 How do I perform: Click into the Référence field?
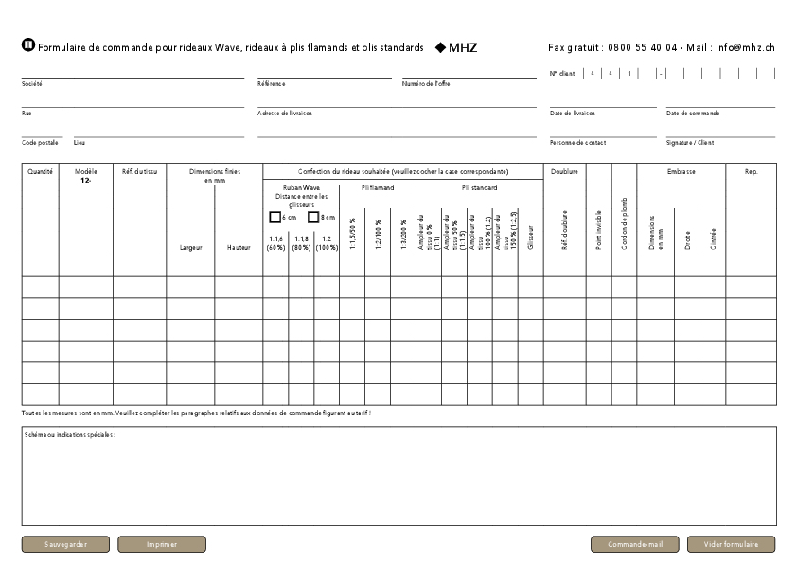(x=324, y=72)
